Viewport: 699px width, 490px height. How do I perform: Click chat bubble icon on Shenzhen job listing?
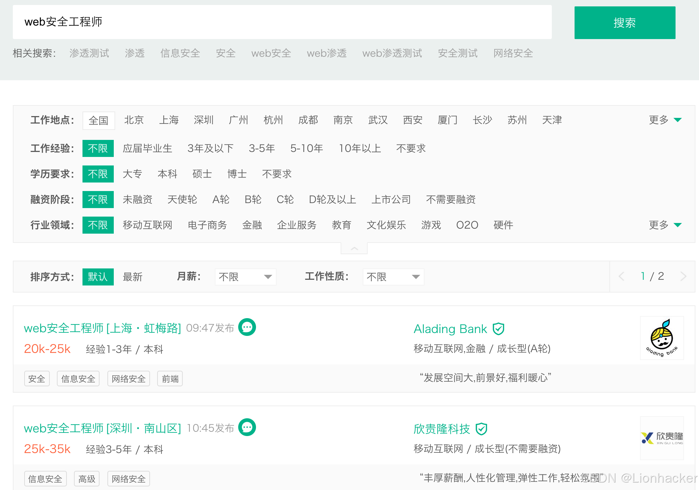tap(247, 427)
